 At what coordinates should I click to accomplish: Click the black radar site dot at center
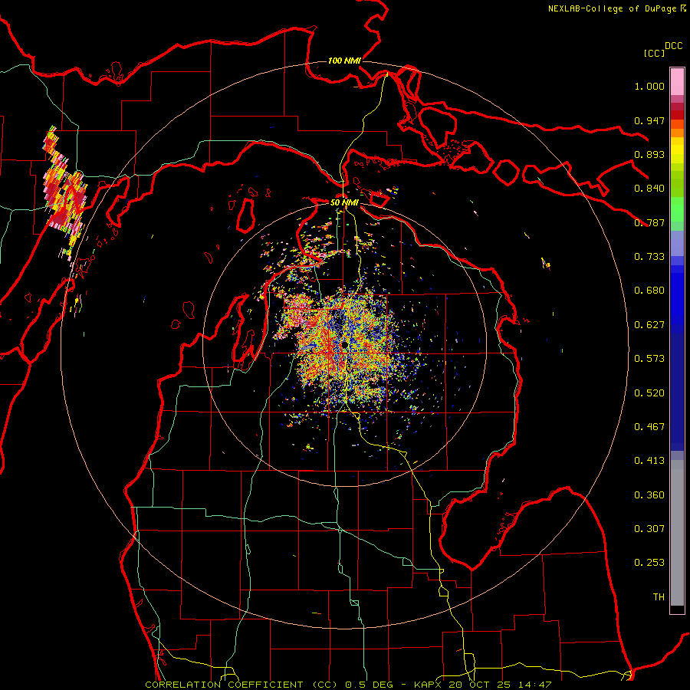coord(344,345)
